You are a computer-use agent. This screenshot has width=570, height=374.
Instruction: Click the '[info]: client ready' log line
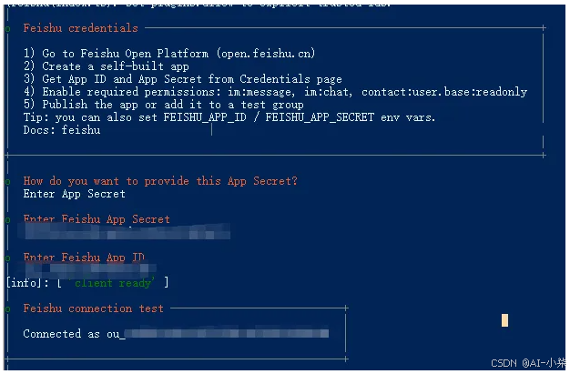pyautogui.click(x=87, y=282)
